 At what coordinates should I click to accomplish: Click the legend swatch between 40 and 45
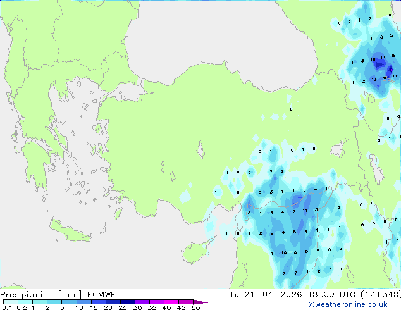tap(171, 302)
